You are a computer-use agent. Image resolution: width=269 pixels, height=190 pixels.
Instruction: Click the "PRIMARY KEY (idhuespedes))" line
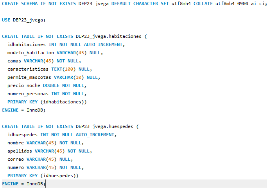coord(43,176)
